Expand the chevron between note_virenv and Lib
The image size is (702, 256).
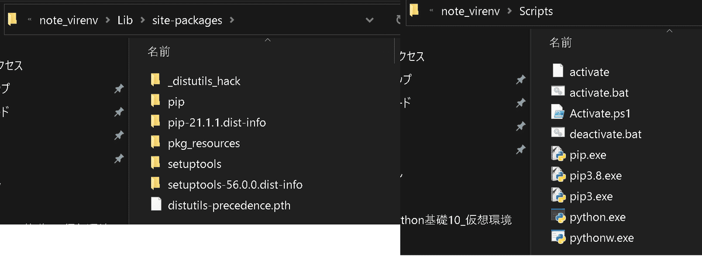[107, 21]
